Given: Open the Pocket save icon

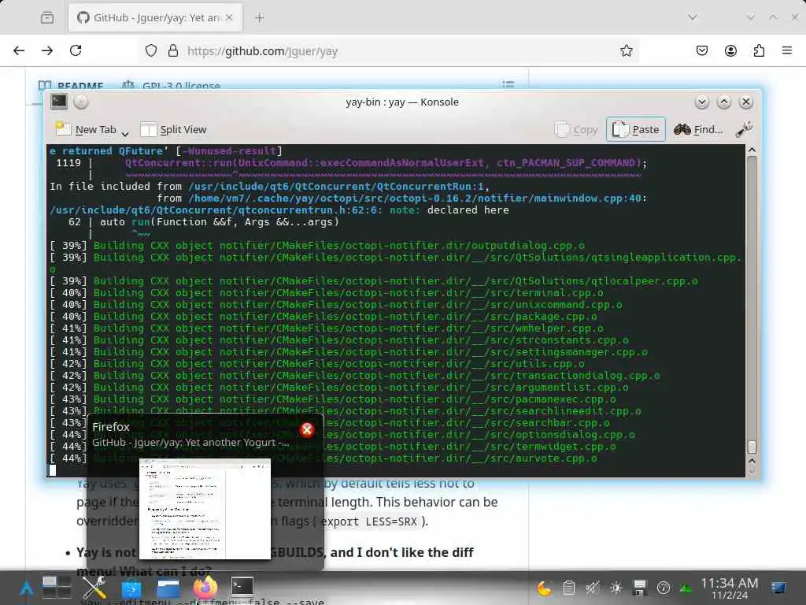Looking at the screenshot, I should click(x=701, y=50).
